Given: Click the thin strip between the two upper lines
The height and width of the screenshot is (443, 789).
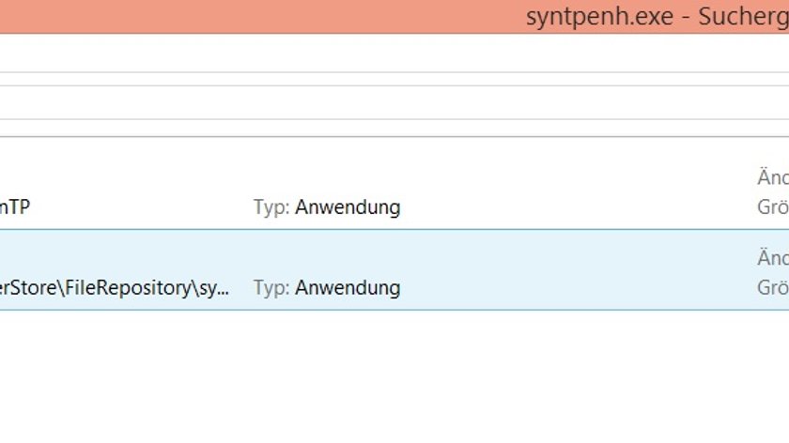Looking at the screenshot, I should [394, 79].
